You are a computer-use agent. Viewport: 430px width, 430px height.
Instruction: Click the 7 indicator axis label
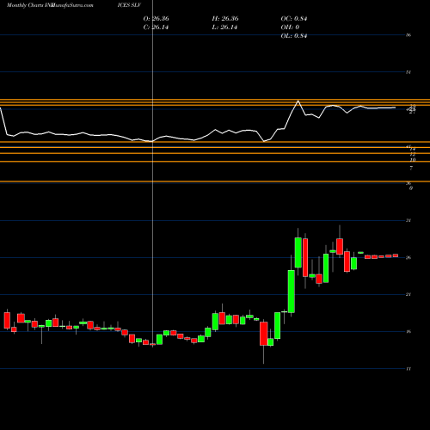pyautogui.click(x=411, y=168)
